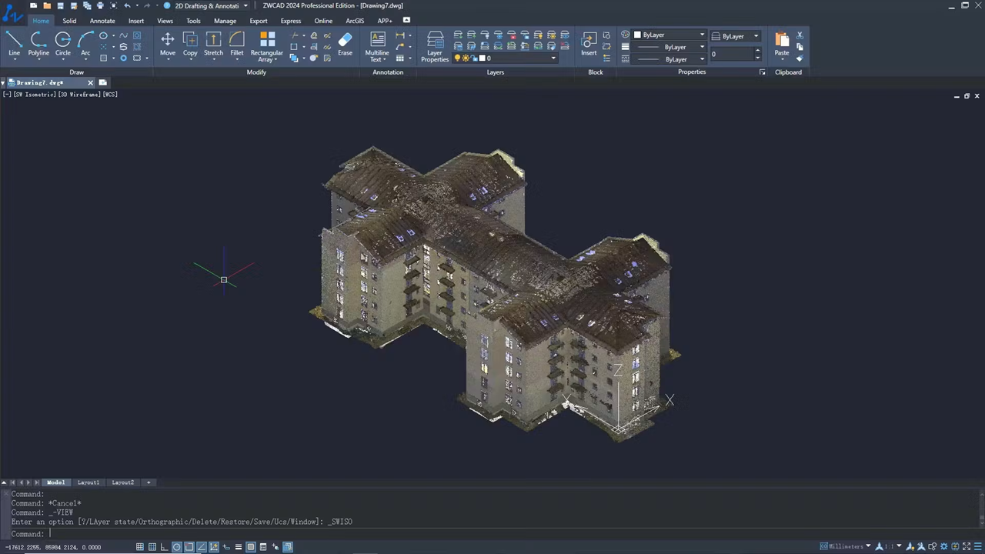Switch to Layout1 tab
This screenshot has height=554, width=985.
[x=88, y=482]
